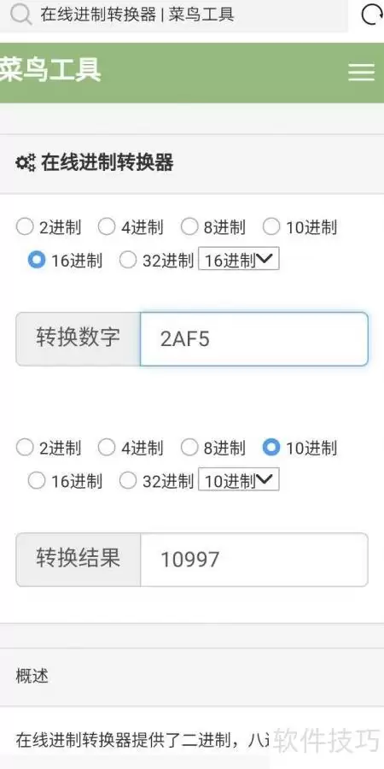The image size is (384, 769).
Task: Select source 32进制 radio button
Action: [x=128, y=261]
